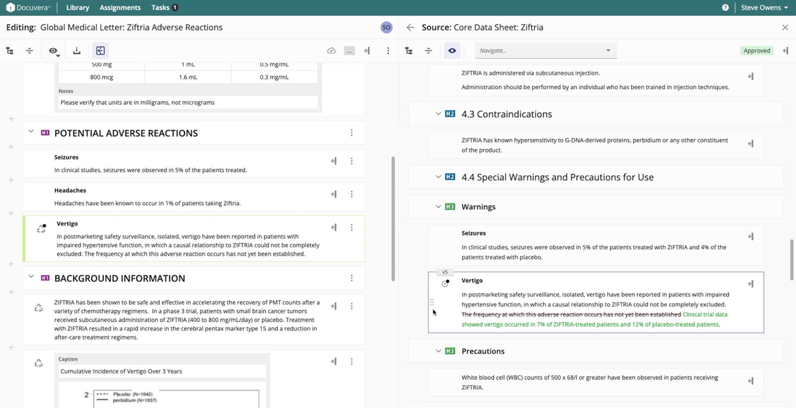
Task: Open the POTENTIAL ADVERSE REACTIONS kebab menu
Action: [351, 133]
